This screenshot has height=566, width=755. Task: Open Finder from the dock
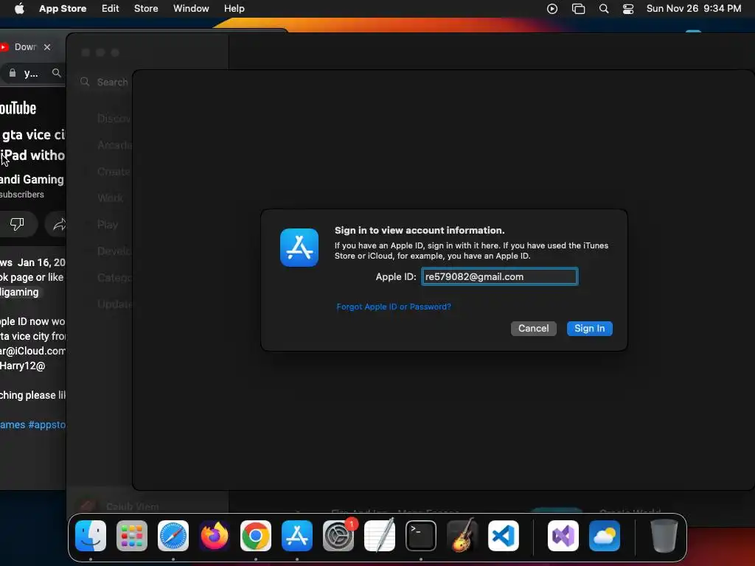(x=91, y=536)
